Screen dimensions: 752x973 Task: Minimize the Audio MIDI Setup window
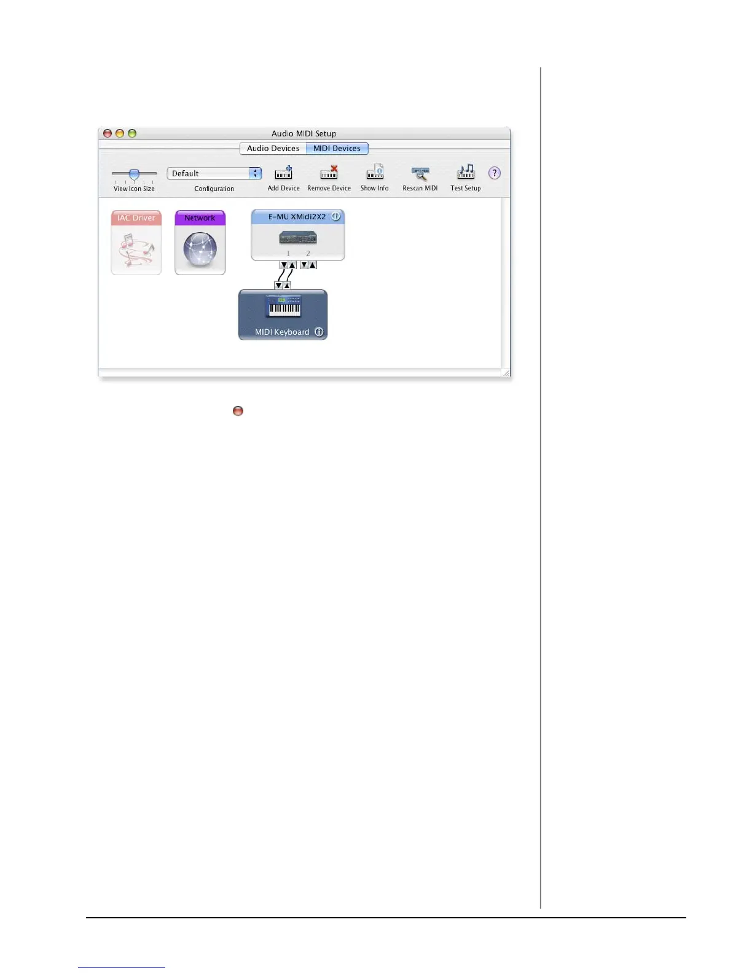(120, 133)
